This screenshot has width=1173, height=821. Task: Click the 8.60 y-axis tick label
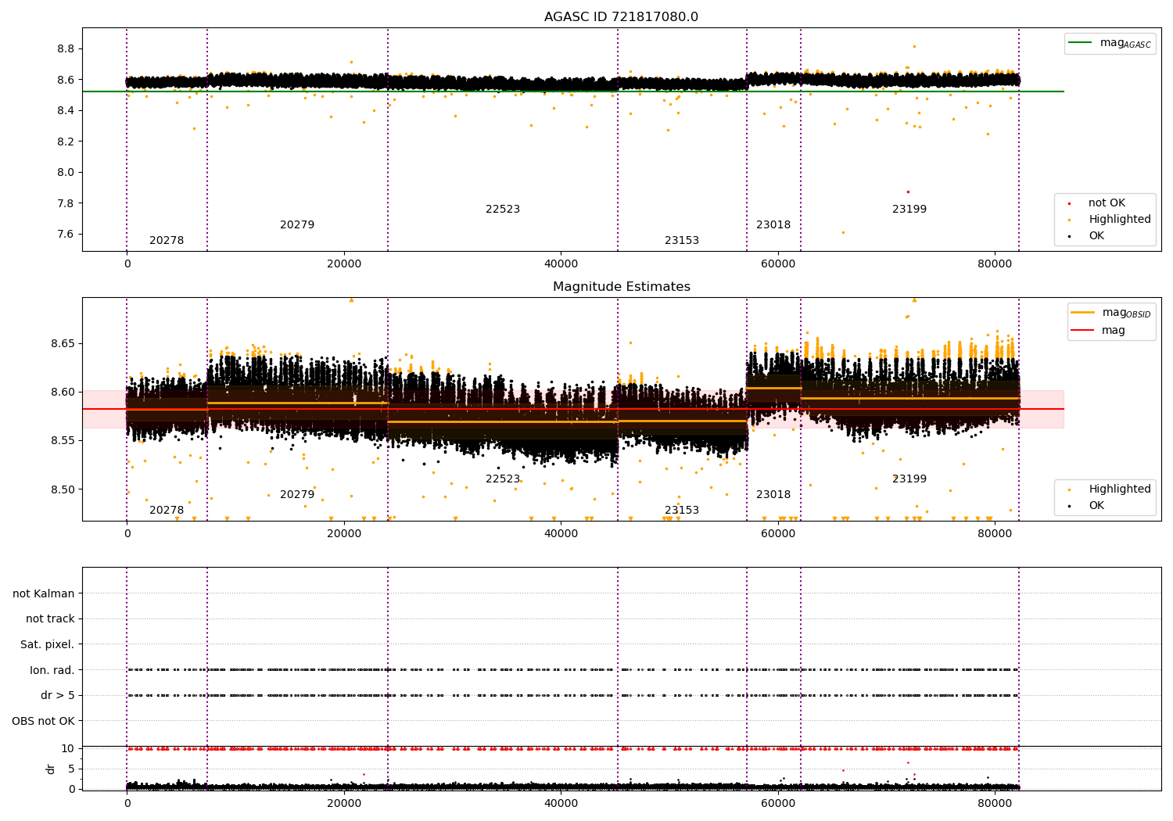[x=63, y=393]
